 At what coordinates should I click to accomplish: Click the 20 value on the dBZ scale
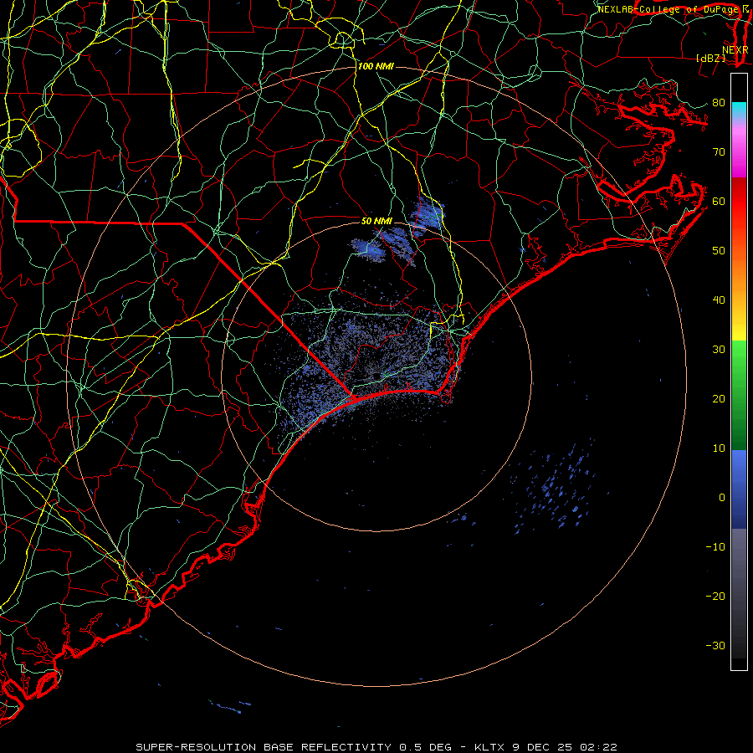(719, 399)
